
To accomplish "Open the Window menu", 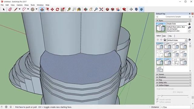I will (40, 5).
